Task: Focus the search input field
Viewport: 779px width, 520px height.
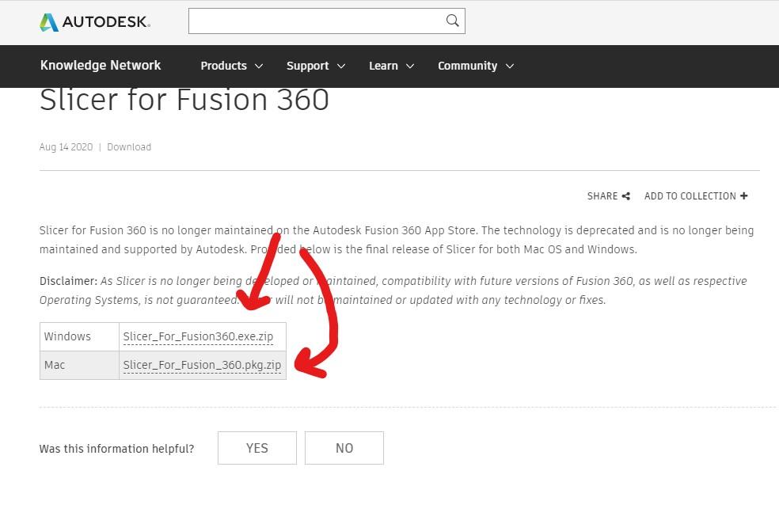Action: click(326, 21)
